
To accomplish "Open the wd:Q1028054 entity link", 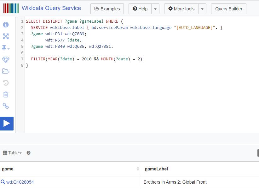I will point(20,182).
